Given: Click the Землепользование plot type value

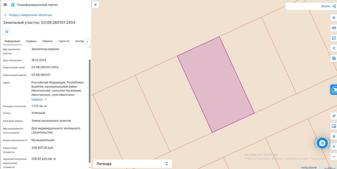Looking at the screenshot, I should [x=45, y=49].
